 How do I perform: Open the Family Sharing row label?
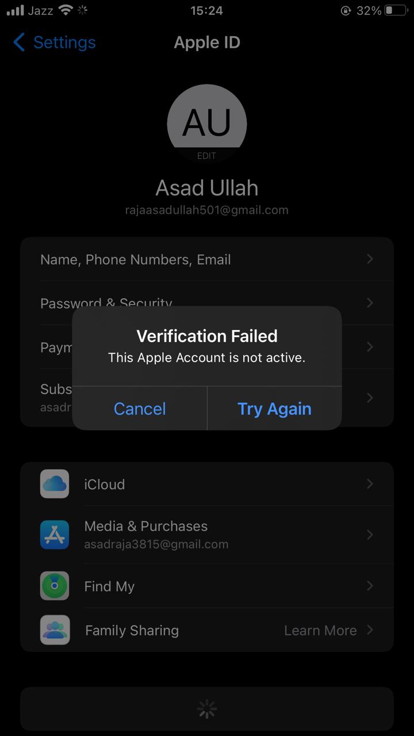pos(132,630)
